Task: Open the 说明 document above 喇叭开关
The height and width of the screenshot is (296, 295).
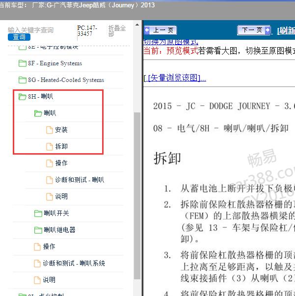Action: (x=61, y=196)
